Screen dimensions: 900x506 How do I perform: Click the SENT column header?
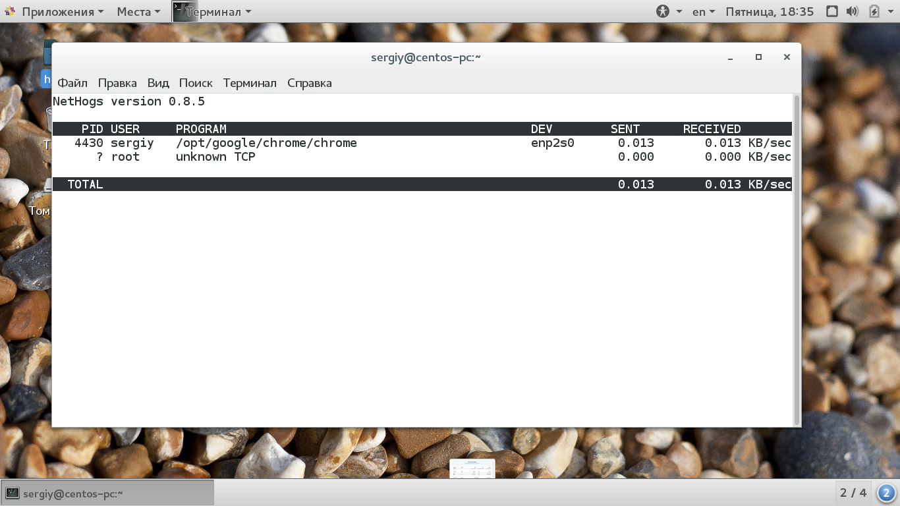[x=625, y=129]
